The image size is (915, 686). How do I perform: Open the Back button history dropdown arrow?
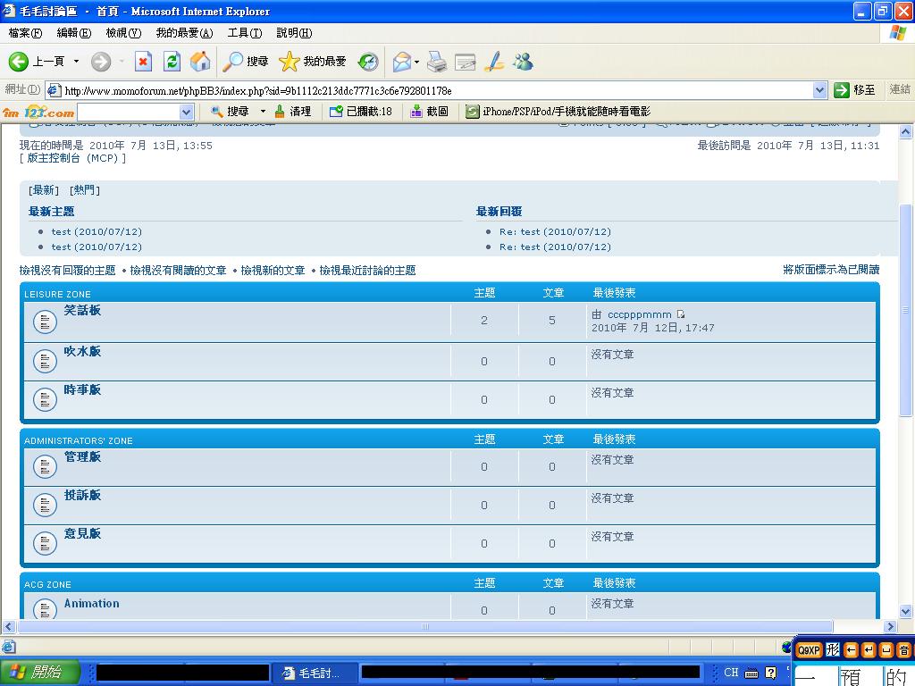pos(76,62)
